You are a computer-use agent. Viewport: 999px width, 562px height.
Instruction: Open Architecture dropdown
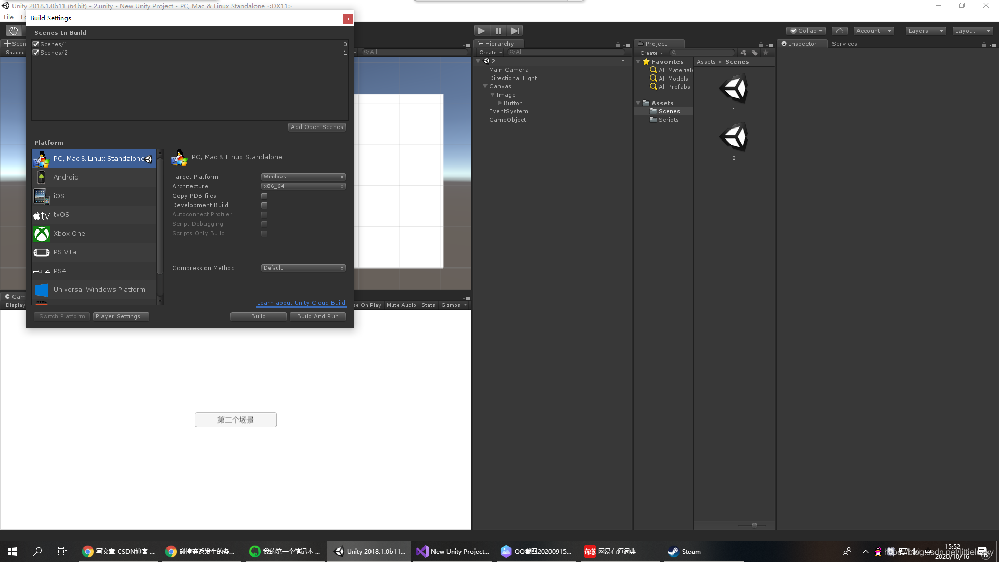coord(303,186)
